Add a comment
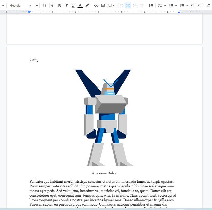The image size is (212, 210). point(103,6)
